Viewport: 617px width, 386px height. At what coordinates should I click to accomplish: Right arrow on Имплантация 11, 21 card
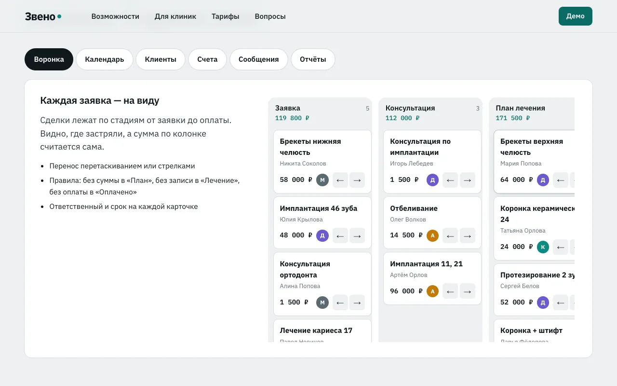[468, 291]
